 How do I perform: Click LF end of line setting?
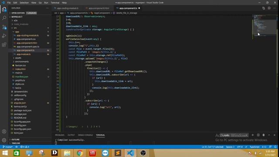click(x=246, y=147)
